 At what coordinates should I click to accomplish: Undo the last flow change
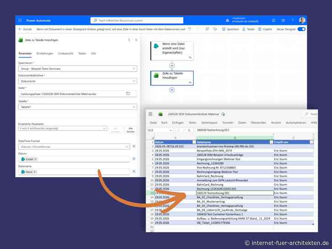(190, 29)
